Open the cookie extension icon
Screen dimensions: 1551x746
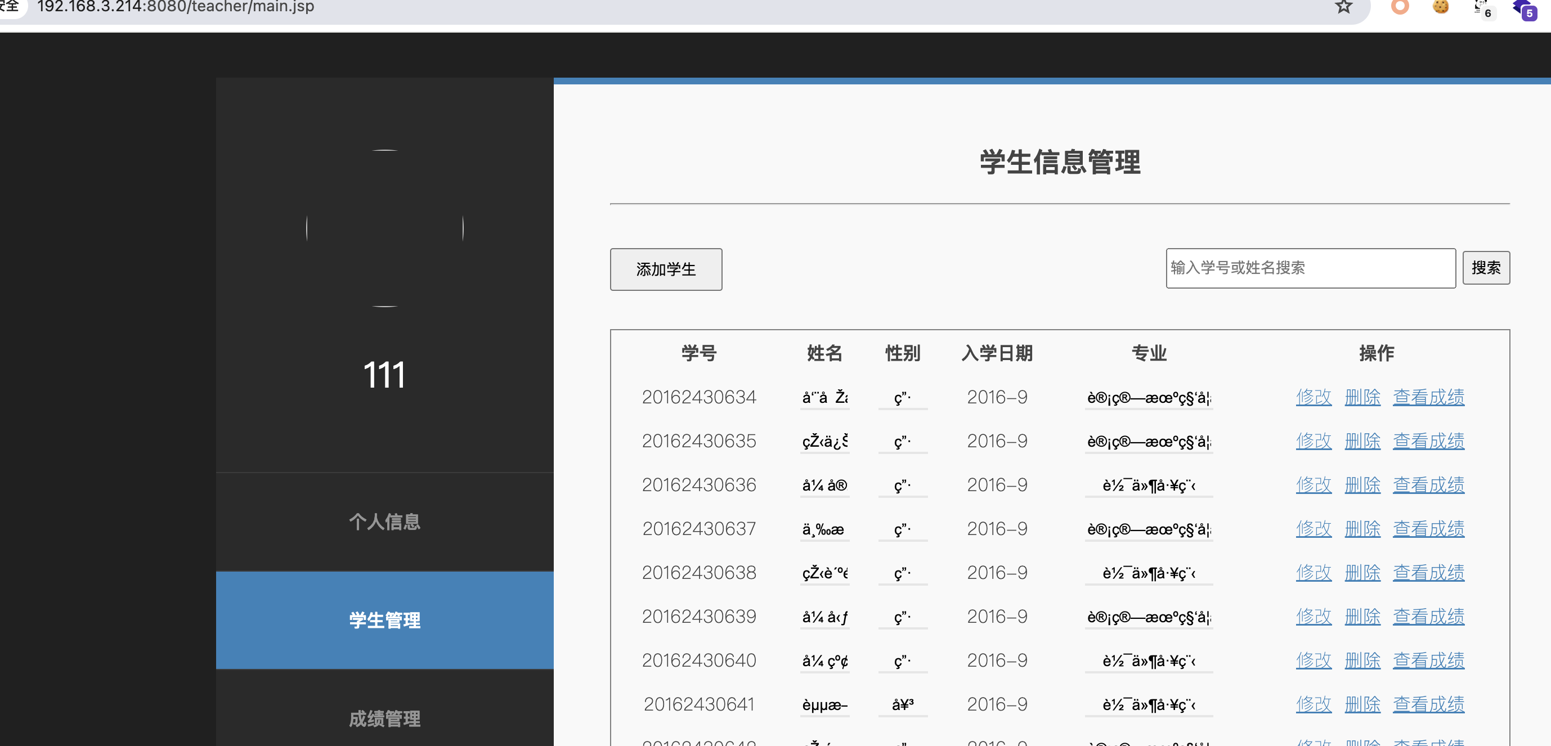coord(1441,7)
